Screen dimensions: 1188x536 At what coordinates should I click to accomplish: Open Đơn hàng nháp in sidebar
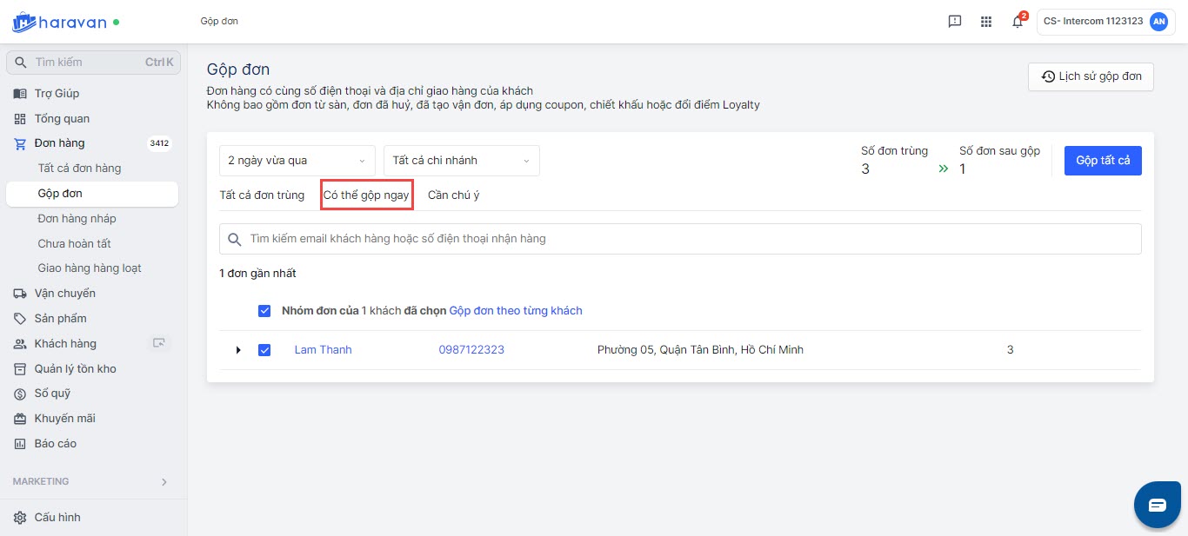77,219
